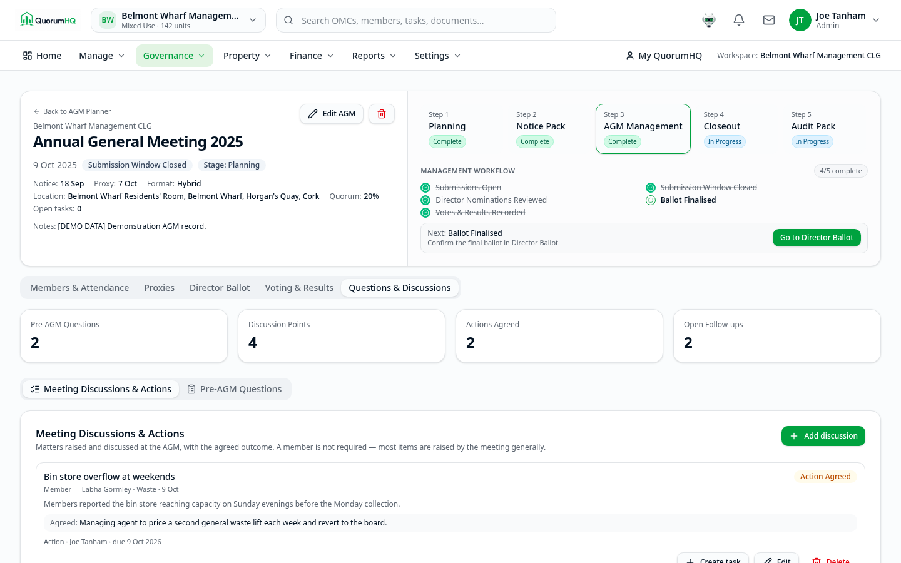The width and height of the screenshot is (901, 563).
Task: Click the Action Agreed status badge
Action: tap(825, 477)
